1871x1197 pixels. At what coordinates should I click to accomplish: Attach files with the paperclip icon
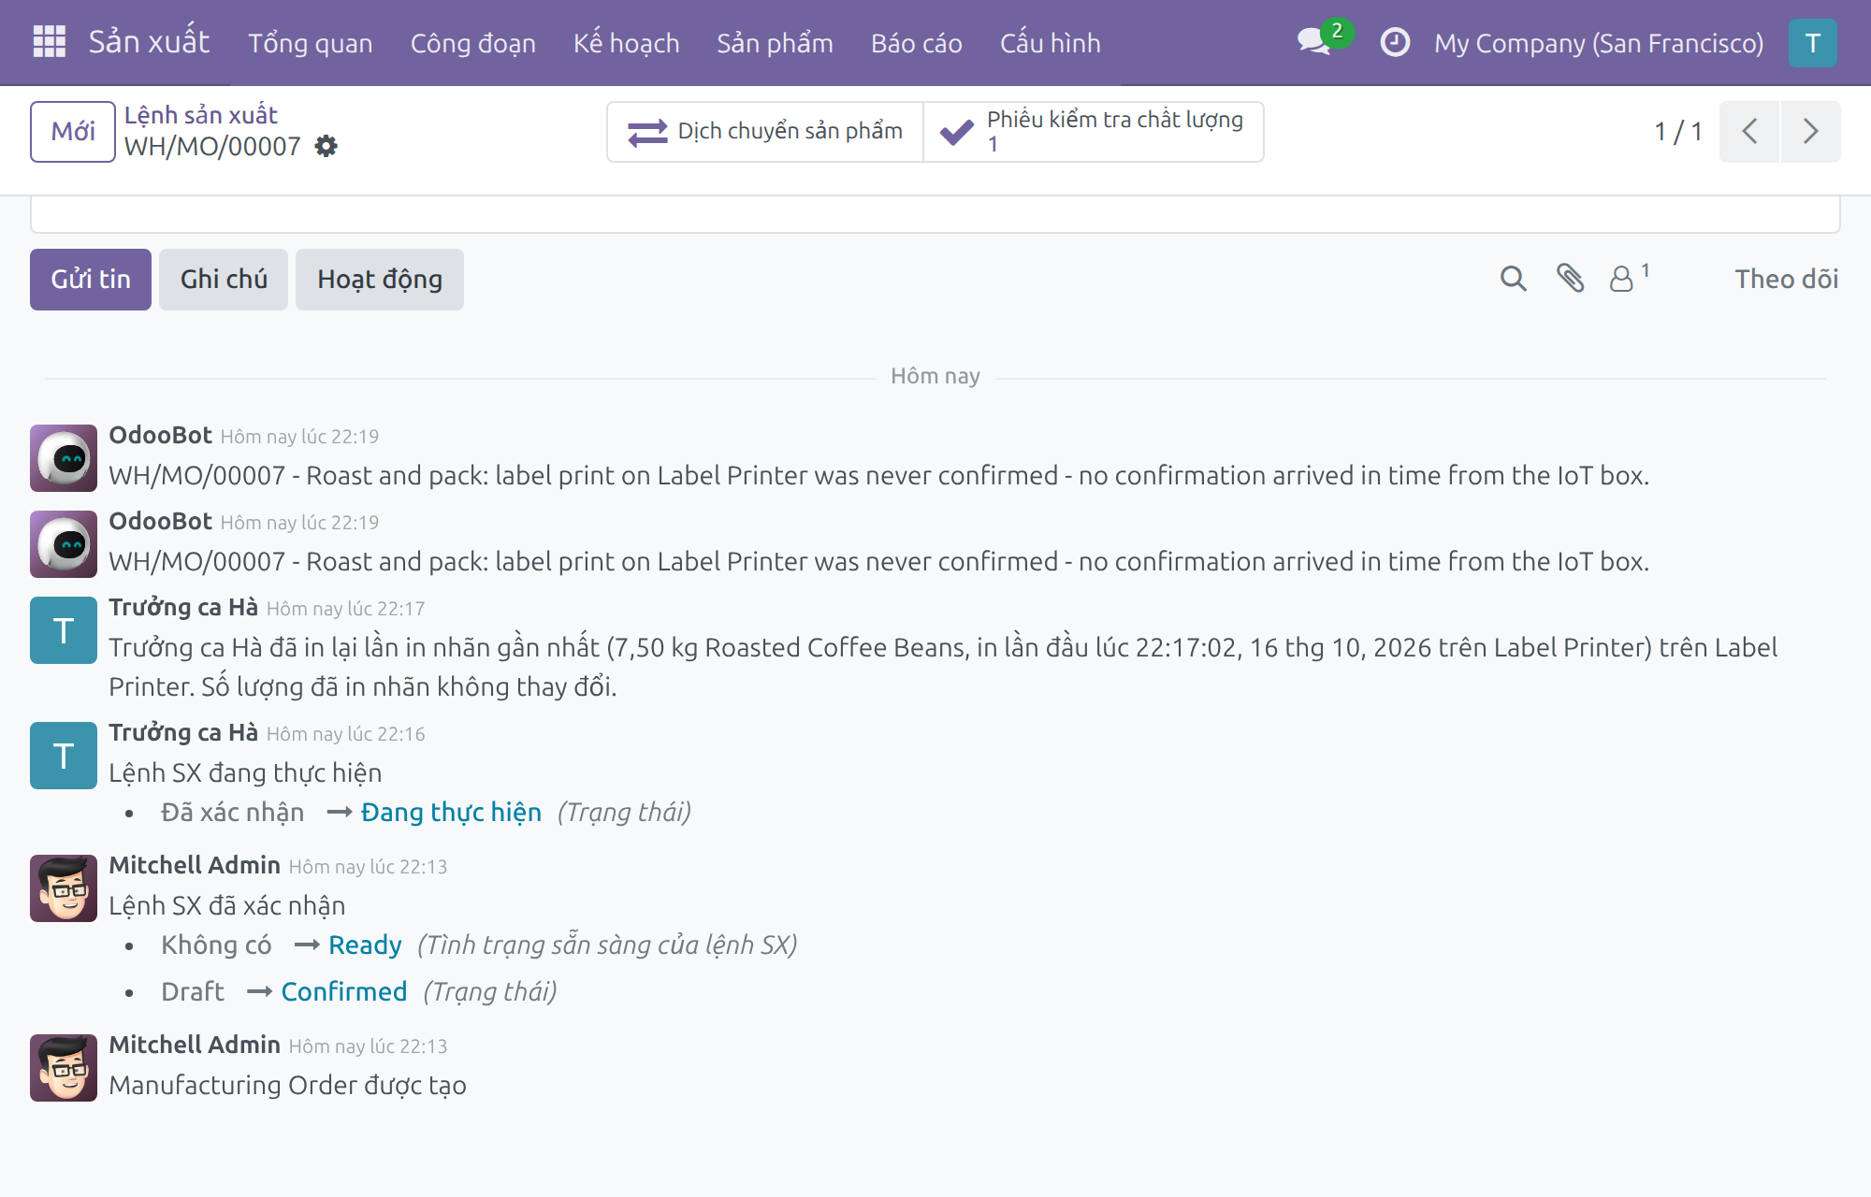coord(1570,279)
